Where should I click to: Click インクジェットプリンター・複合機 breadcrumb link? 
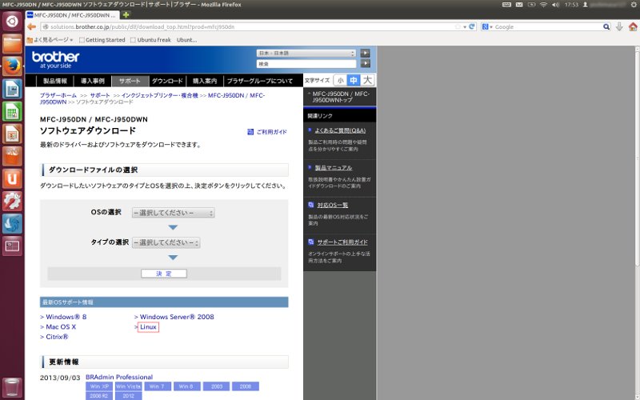tap(159, 95)
